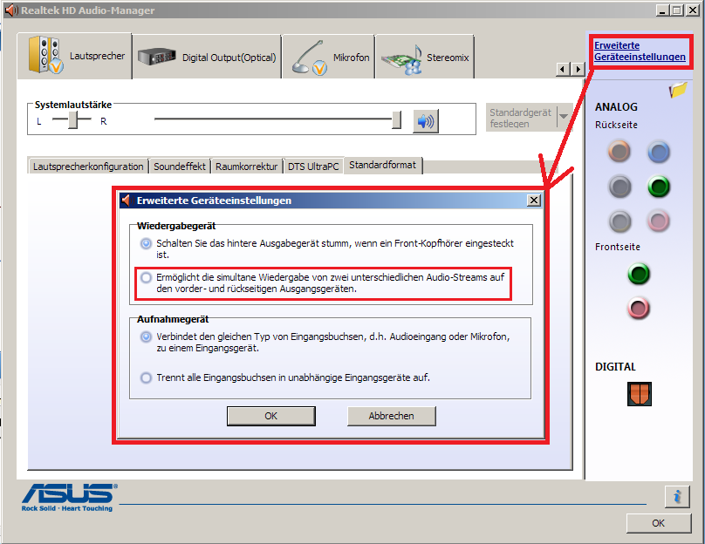Screen dimensions: 705x544
Task: Switch to DTS UltraPC tab
Action: tap(313, 167)
